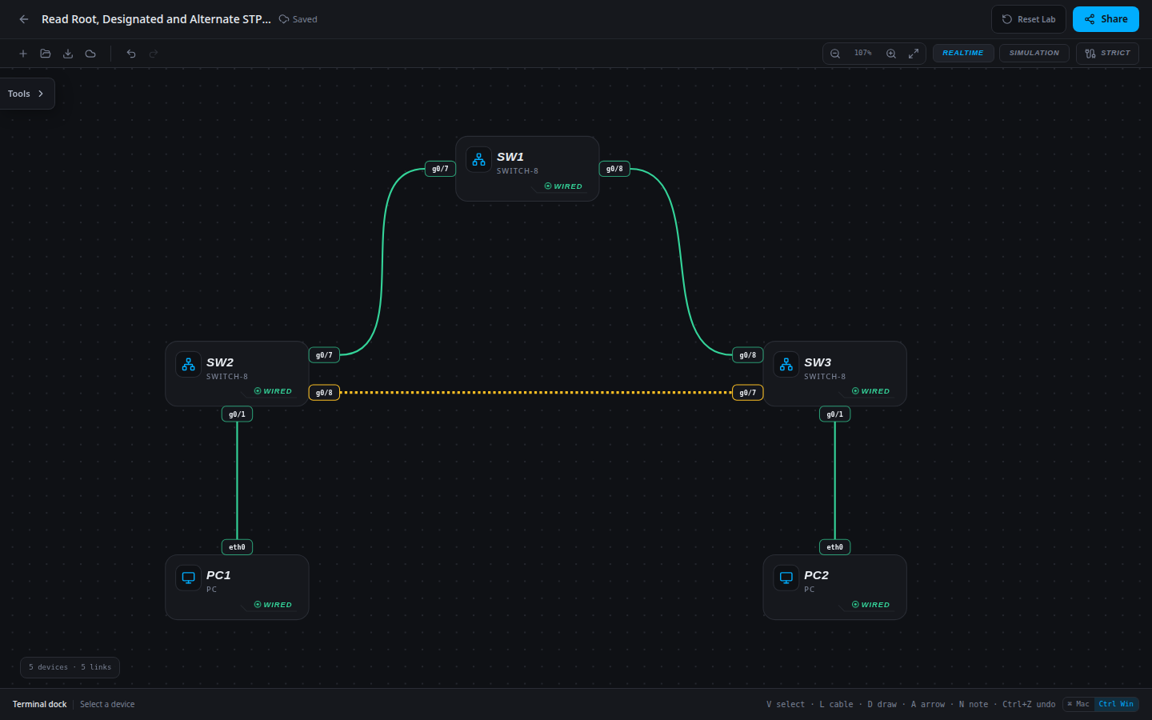Image resolution: width=1152 pixels, height=720 pixels.
Task: Click the 5 devices 5 links counter
Action: (x=70, y=667)
